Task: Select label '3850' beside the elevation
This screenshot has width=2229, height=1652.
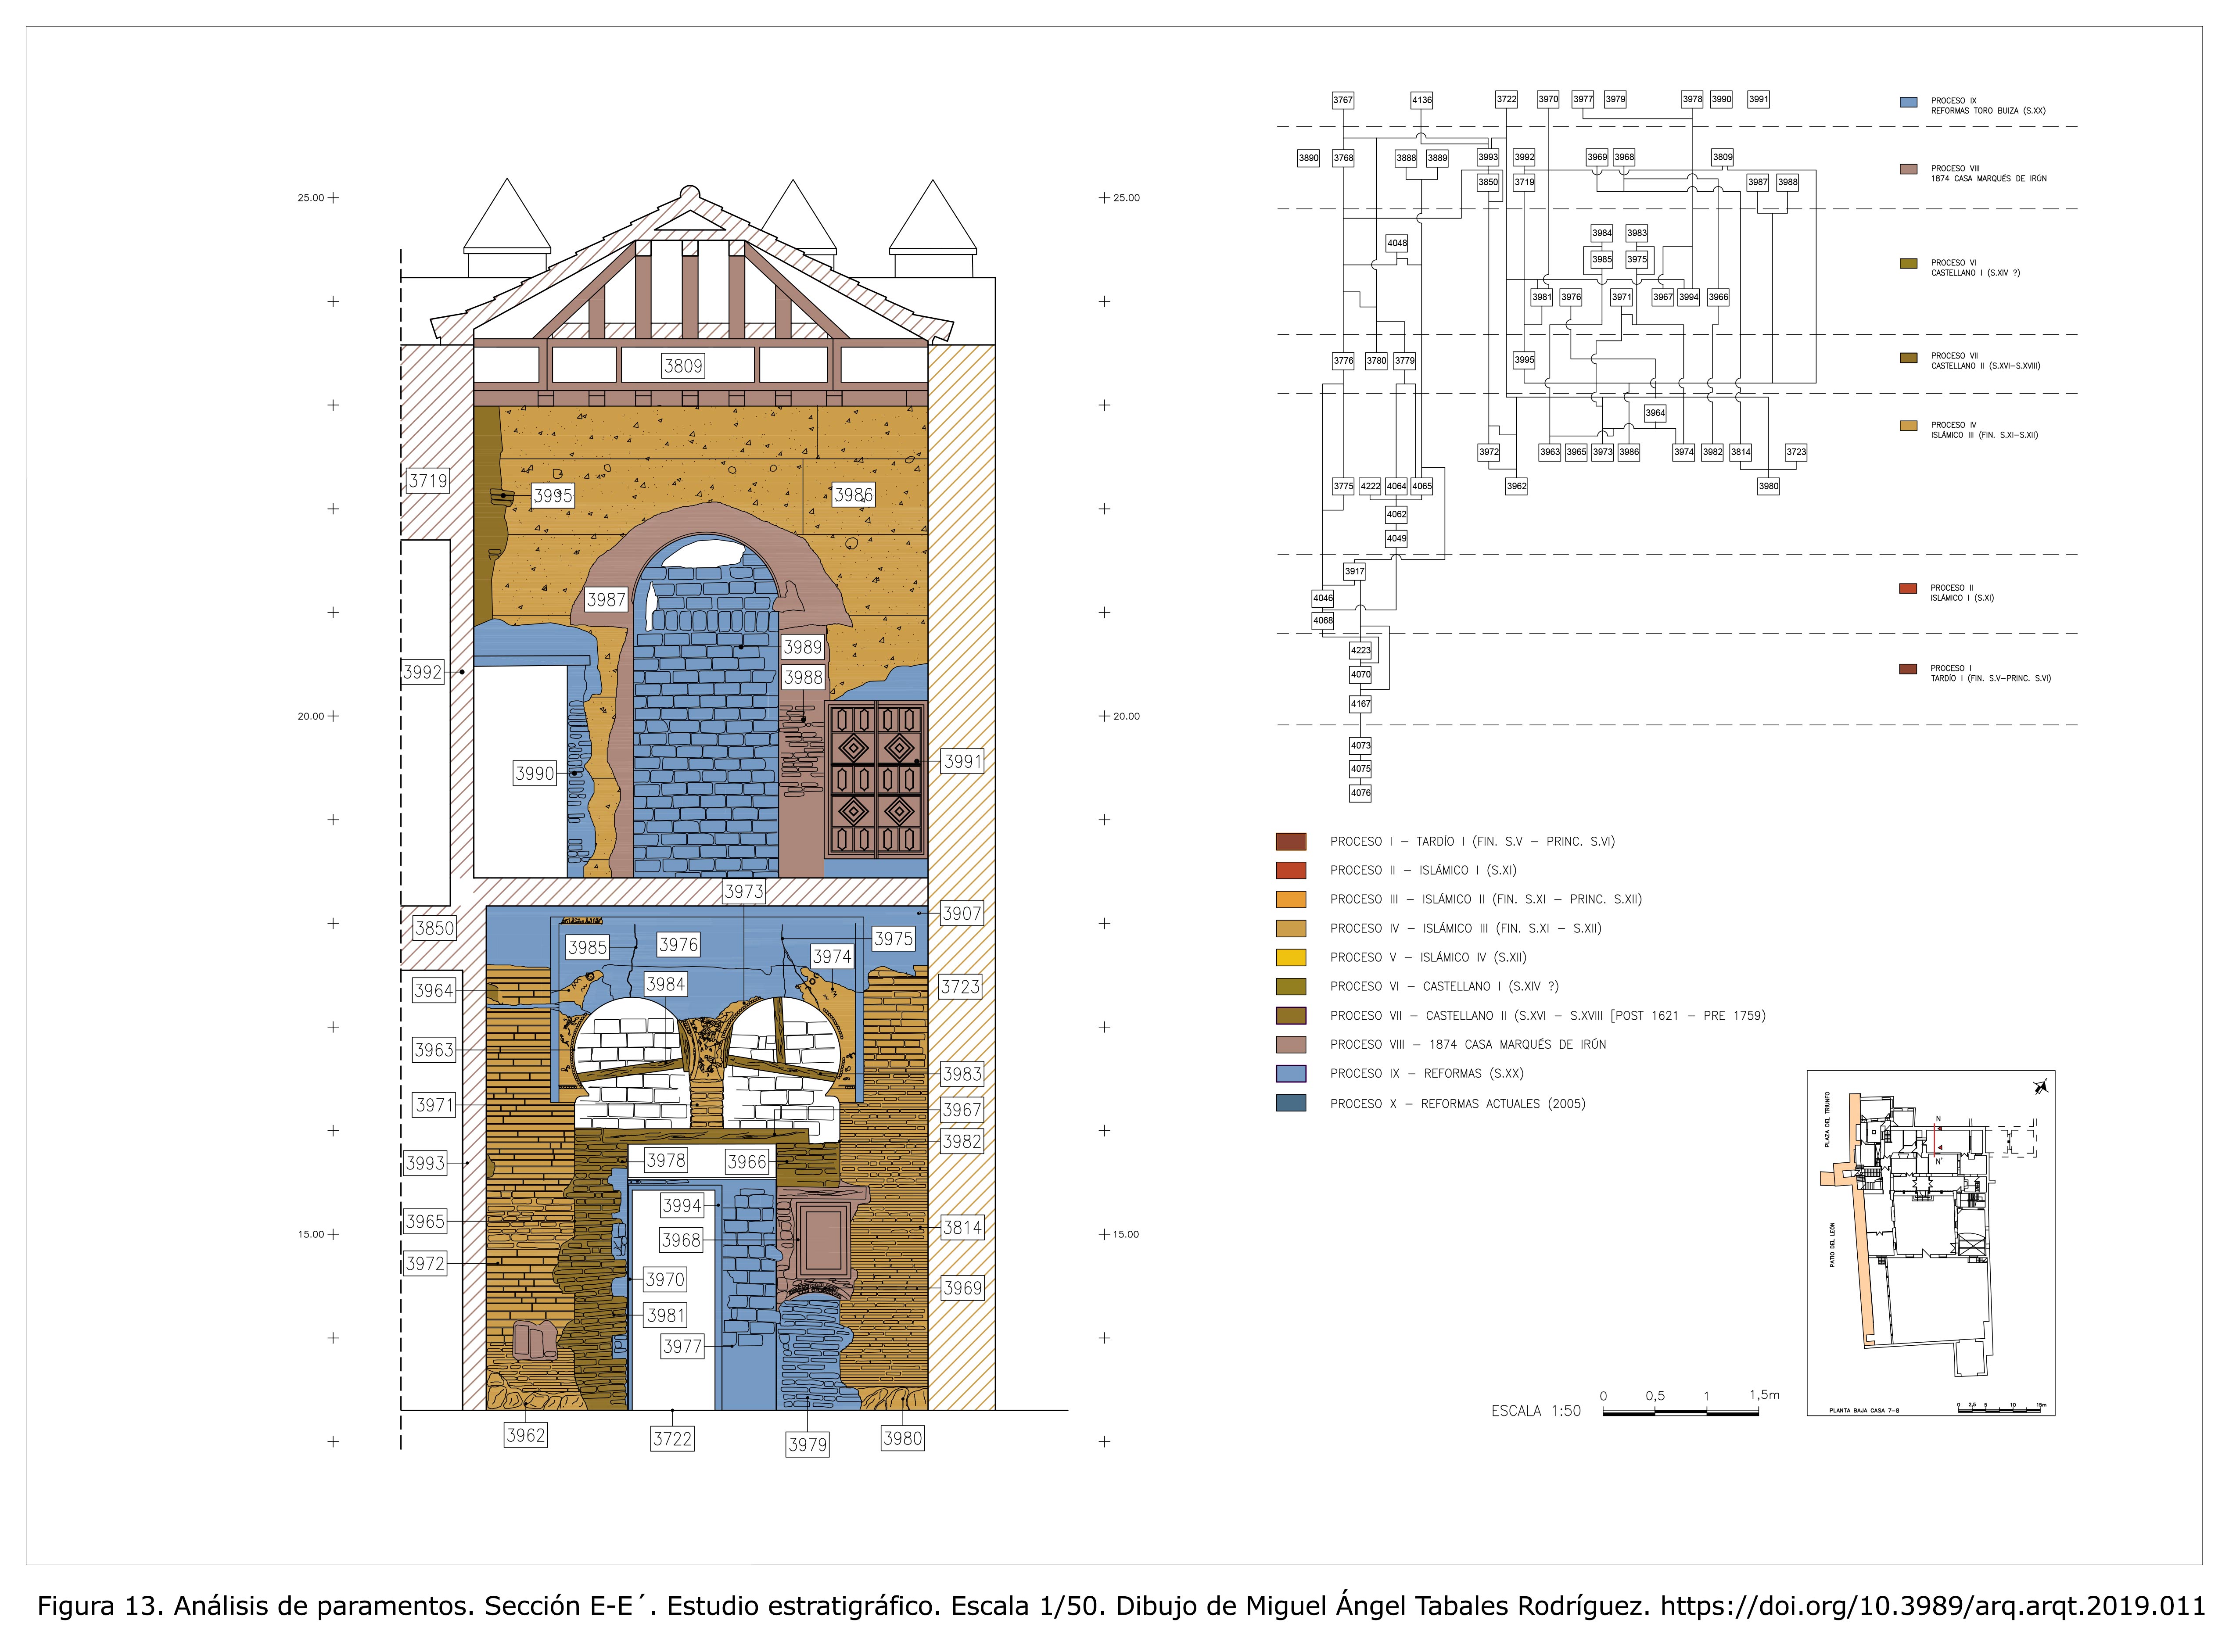Action: [434, 928]
